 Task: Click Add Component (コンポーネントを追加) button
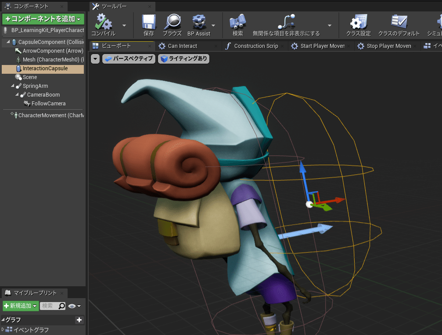[x=43, y=19]
